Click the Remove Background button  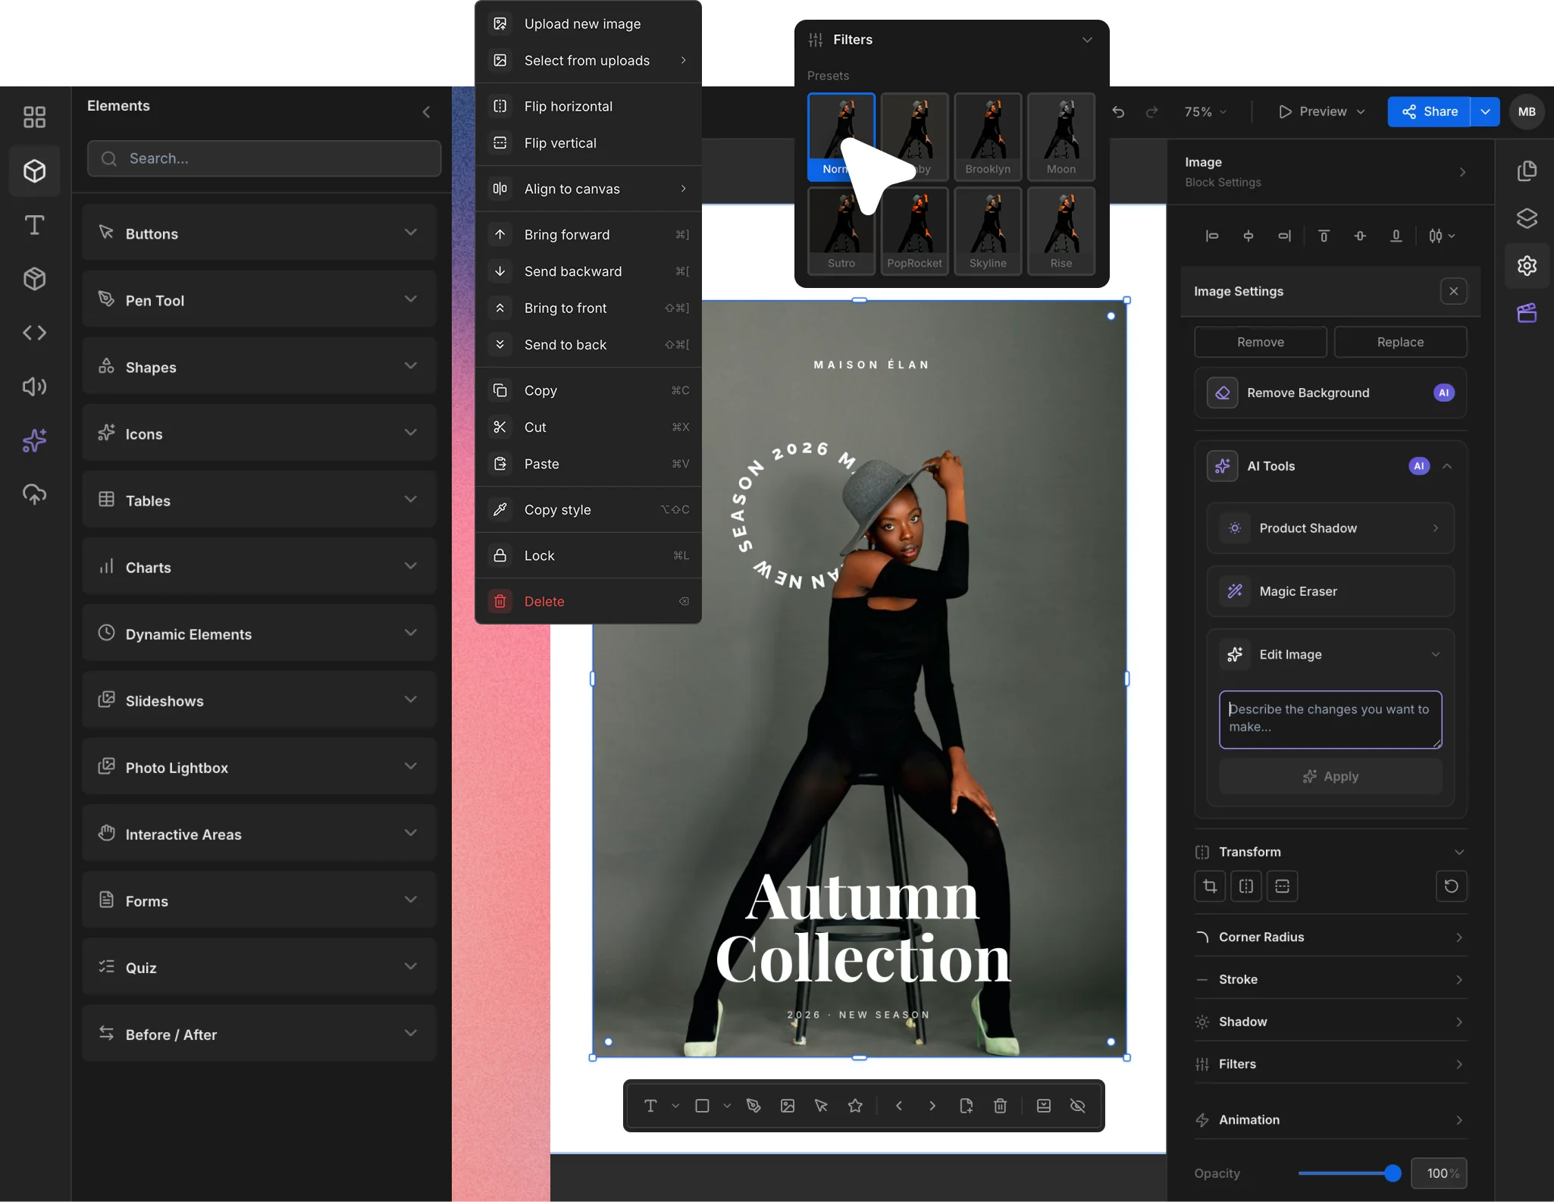tap(1330, 393)
